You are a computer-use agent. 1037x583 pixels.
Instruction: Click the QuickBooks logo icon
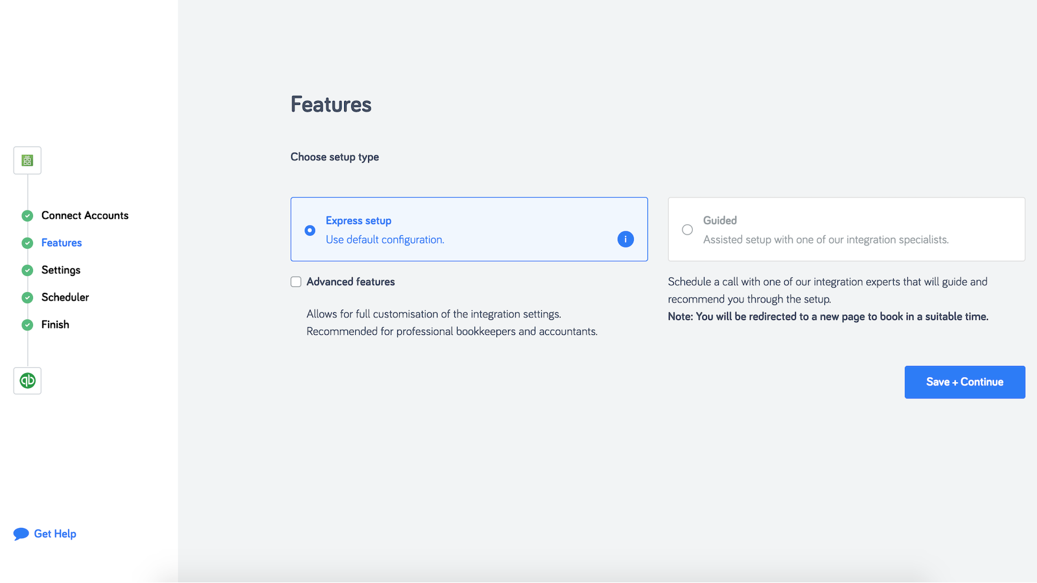click(27, 381)
